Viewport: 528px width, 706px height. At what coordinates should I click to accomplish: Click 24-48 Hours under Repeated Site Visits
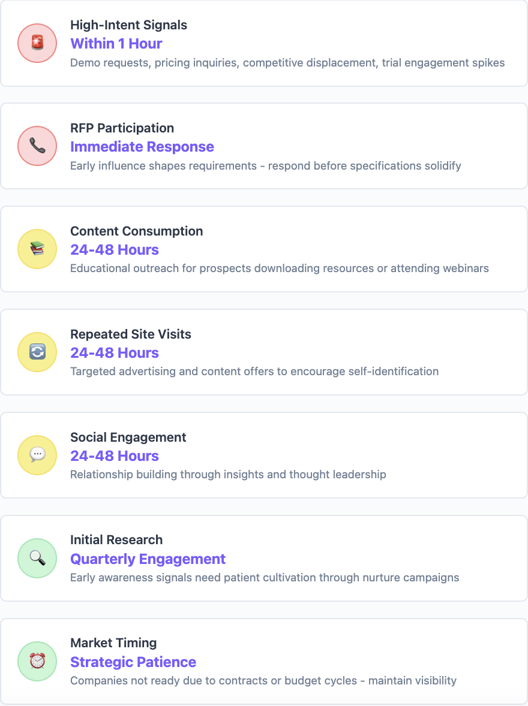point(115,353)
